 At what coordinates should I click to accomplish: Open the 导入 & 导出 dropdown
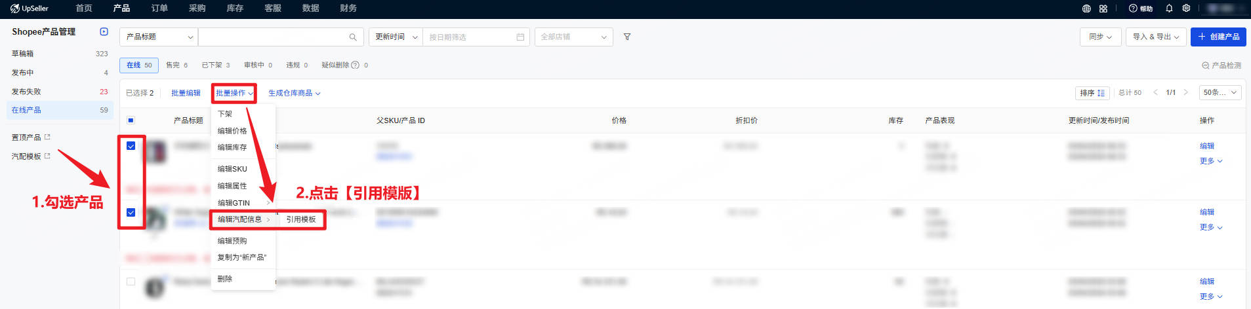[x=1156, y=37]
